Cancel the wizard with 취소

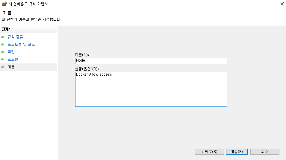tap(265, 152)
